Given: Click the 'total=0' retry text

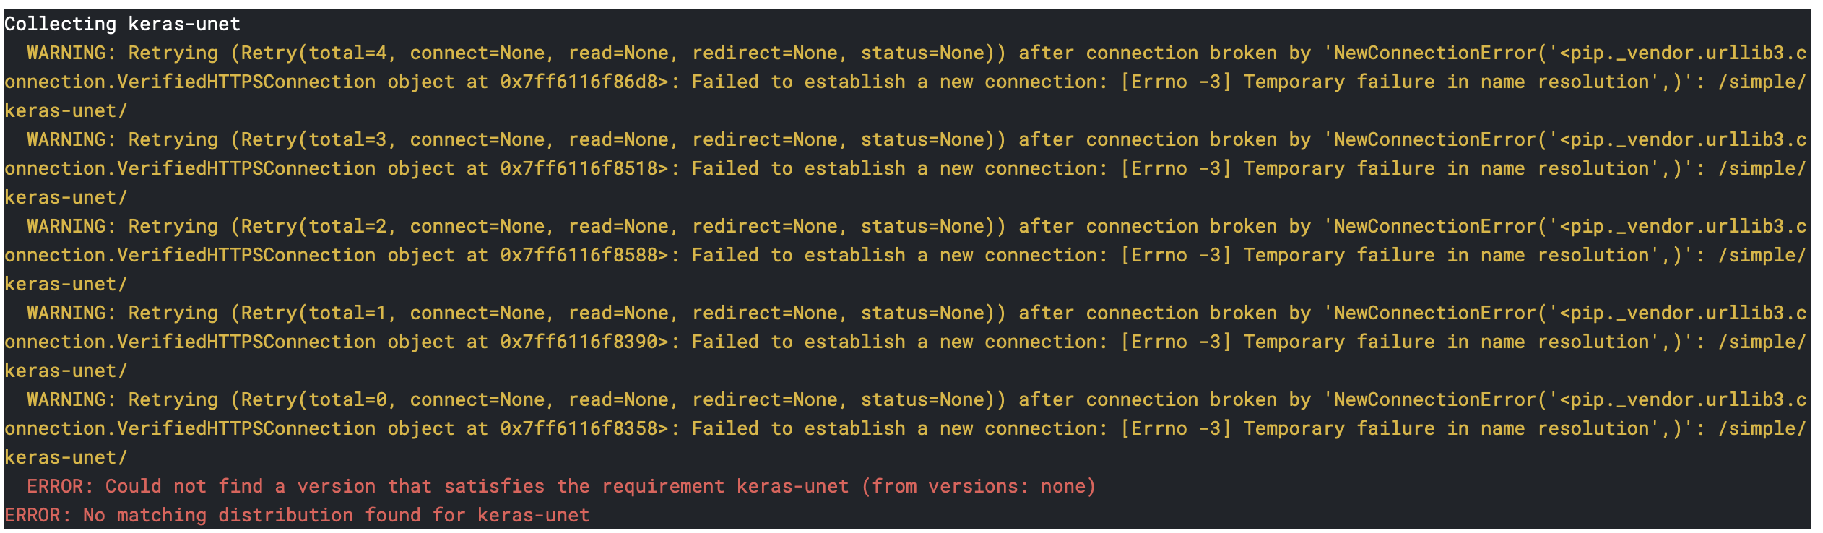Looking at the screenshot, I should [x=348, y=400].
